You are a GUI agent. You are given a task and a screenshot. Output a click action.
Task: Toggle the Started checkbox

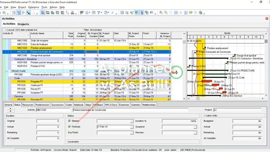(69, 121)
